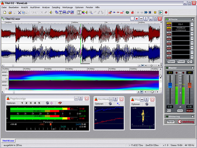This screenshot has height=148, width=197.
Task: Toggle the green Effects panel power light
Action: pos(167,19)
